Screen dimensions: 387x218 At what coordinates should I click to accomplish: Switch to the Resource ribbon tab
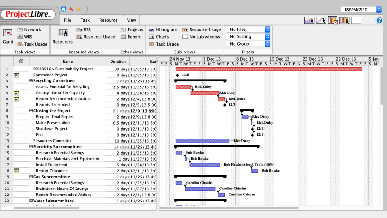pos(108,20)
